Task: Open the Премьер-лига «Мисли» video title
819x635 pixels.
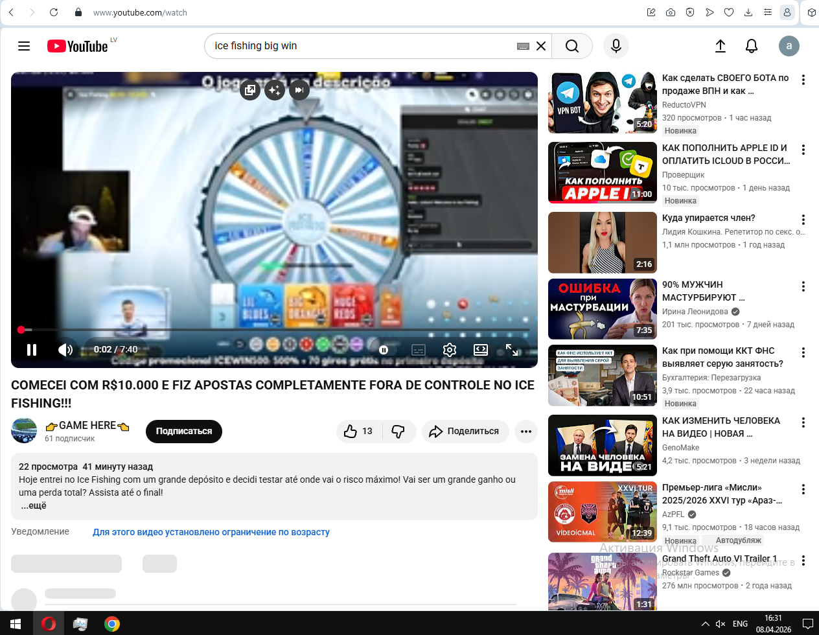Action: pyautogui.click(x=722, y=494)
